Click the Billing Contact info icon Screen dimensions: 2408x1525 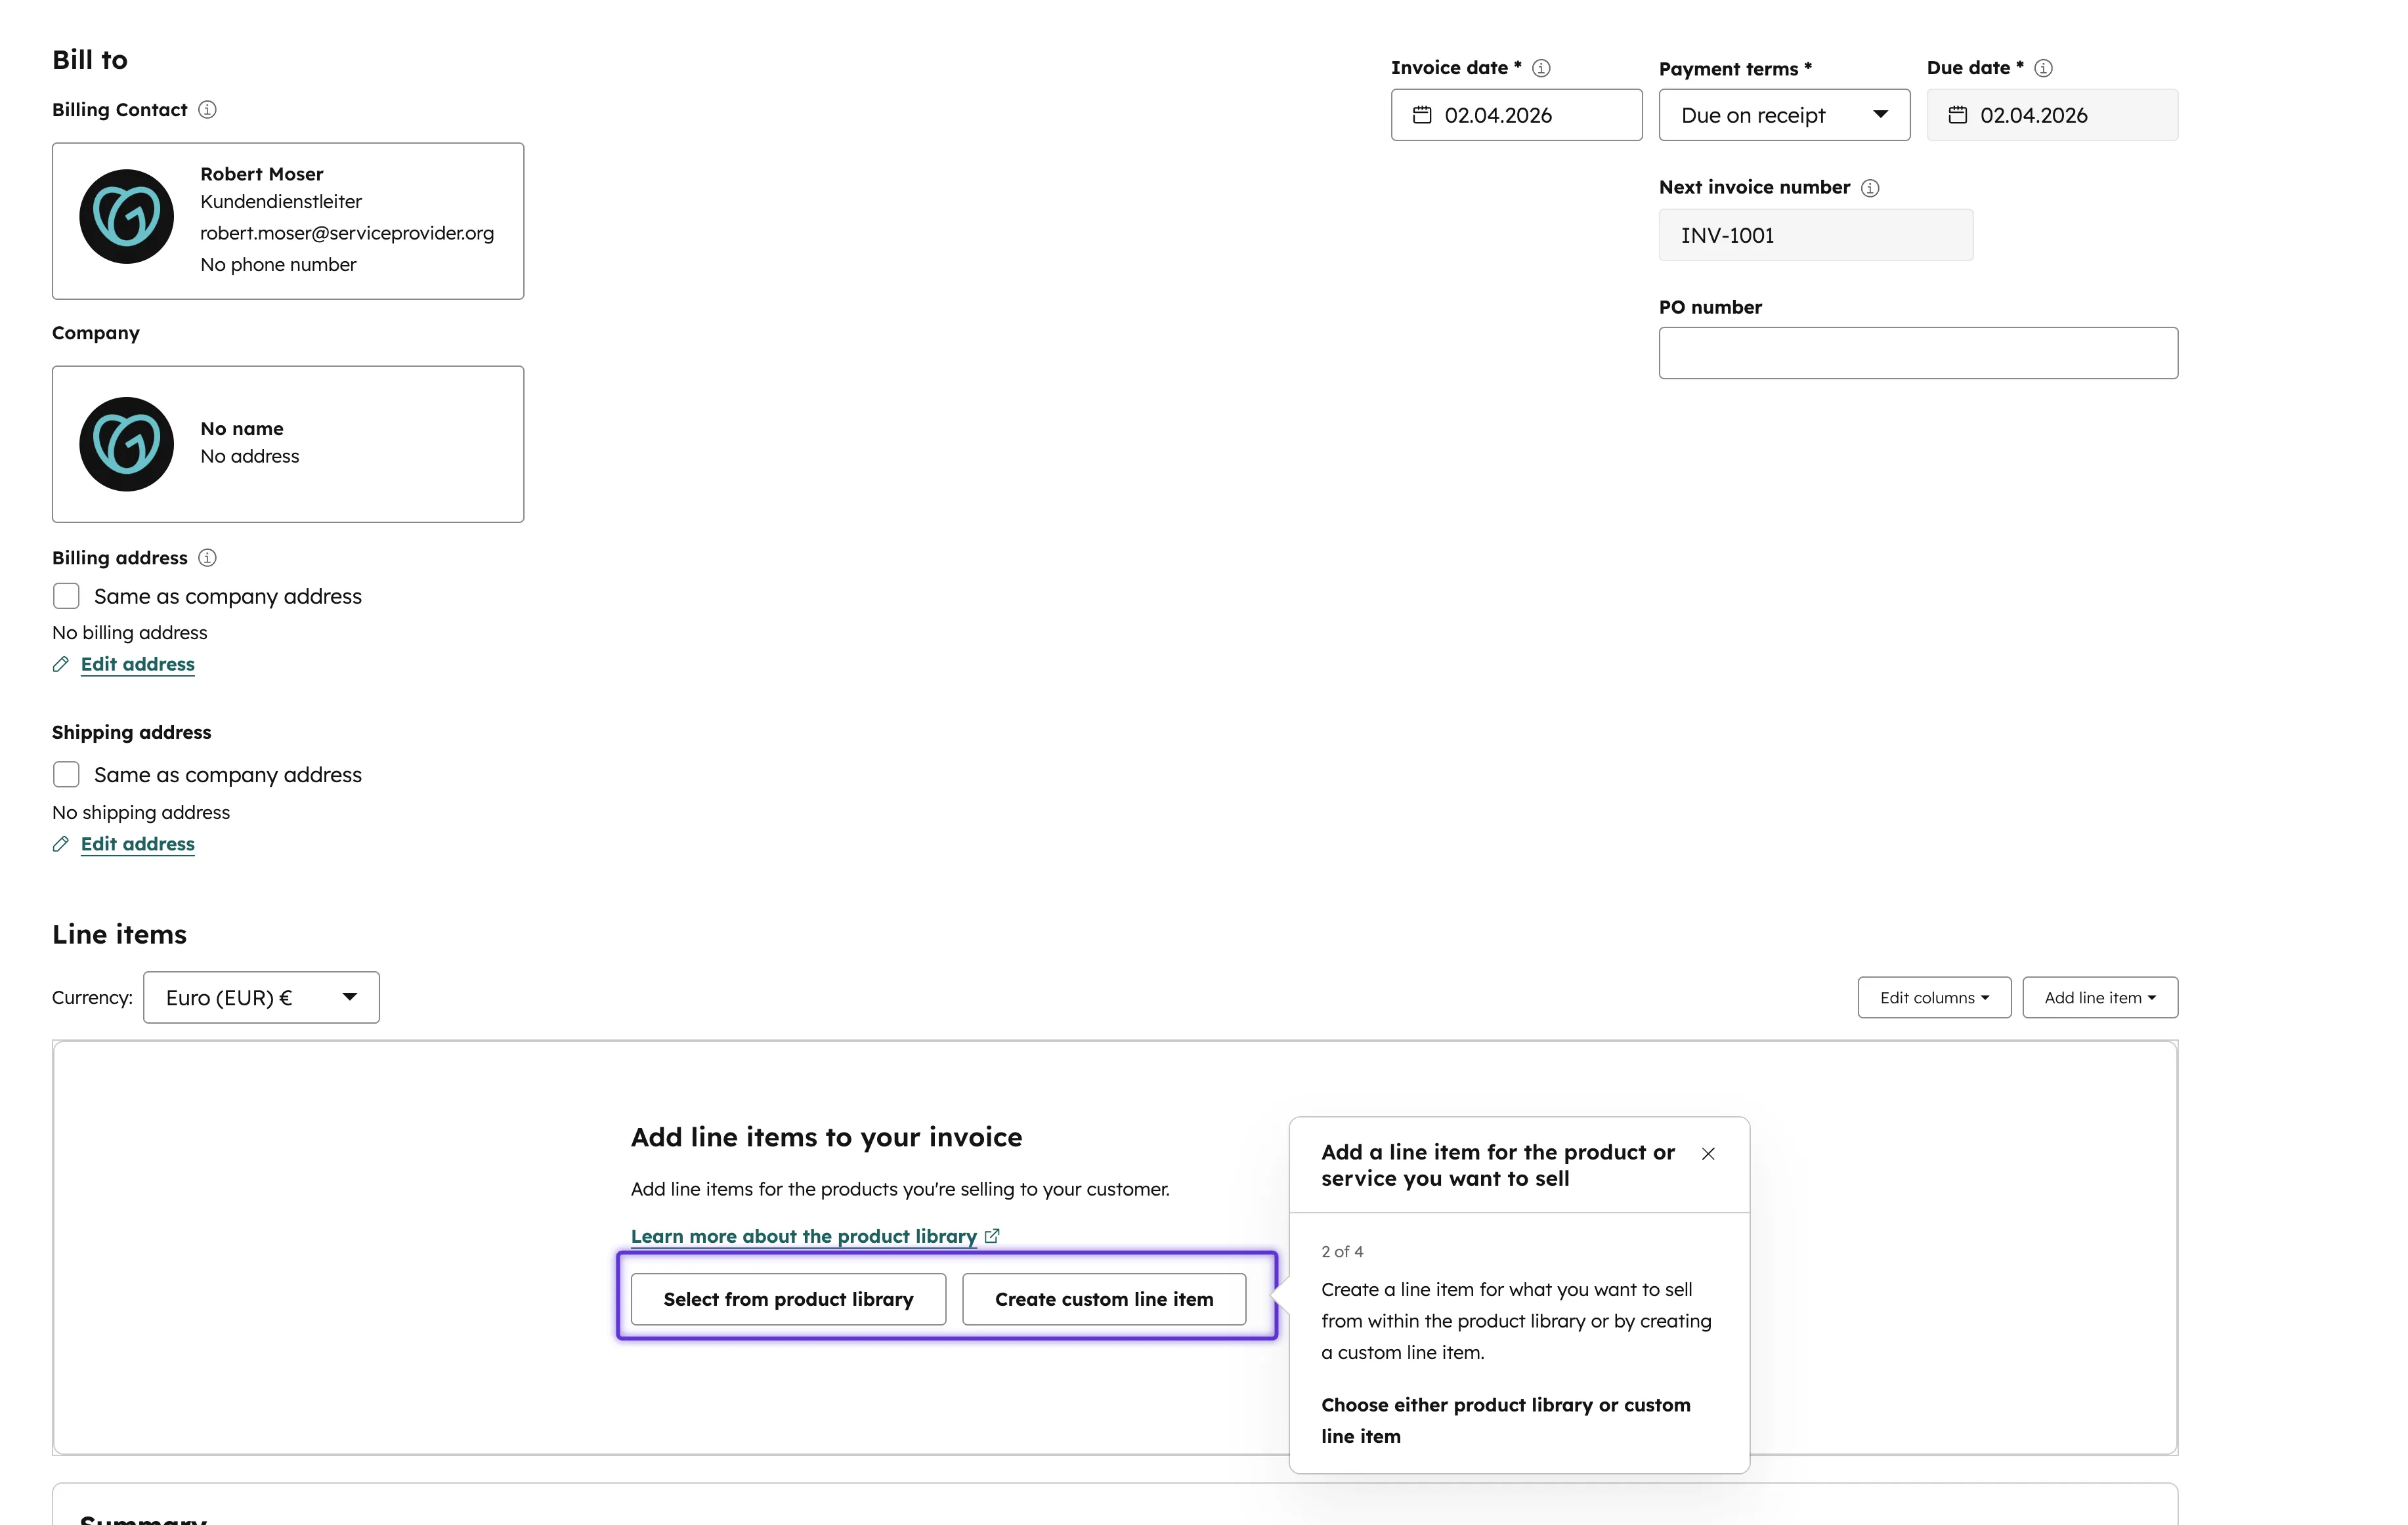[x=207, y=110]
